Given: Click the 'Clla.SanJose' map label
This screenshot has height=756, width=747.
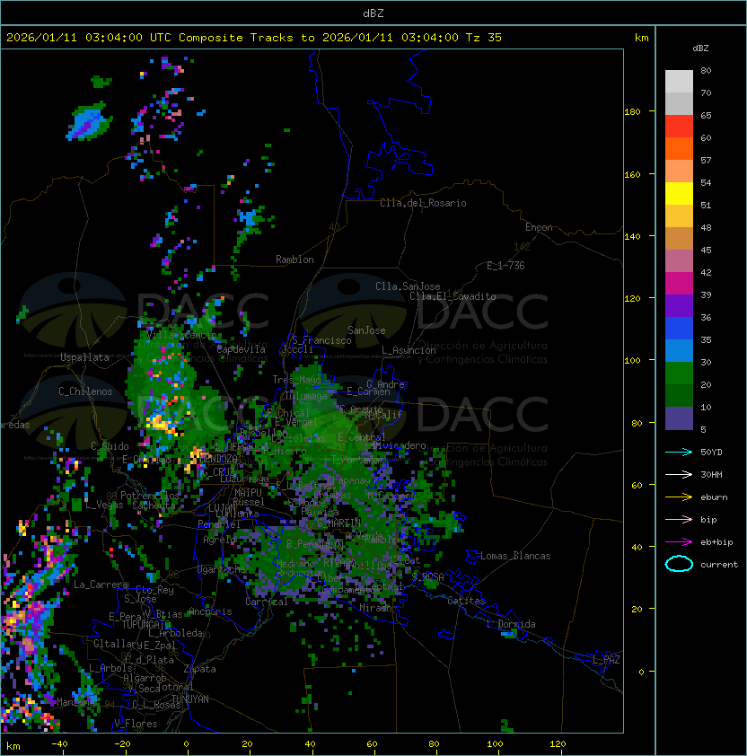Looking at the screenshot, I should 408,286.
